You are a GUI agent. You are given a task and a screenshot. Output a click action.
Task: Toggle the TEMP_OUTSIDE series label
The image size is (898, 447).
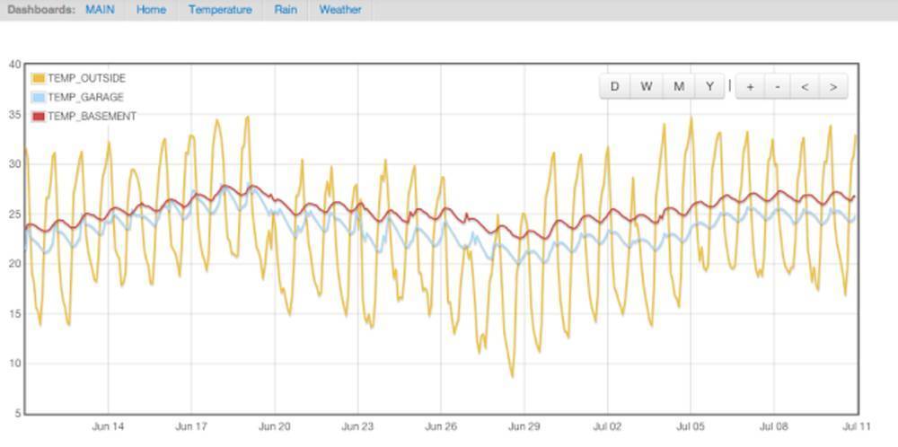(86, 79)
